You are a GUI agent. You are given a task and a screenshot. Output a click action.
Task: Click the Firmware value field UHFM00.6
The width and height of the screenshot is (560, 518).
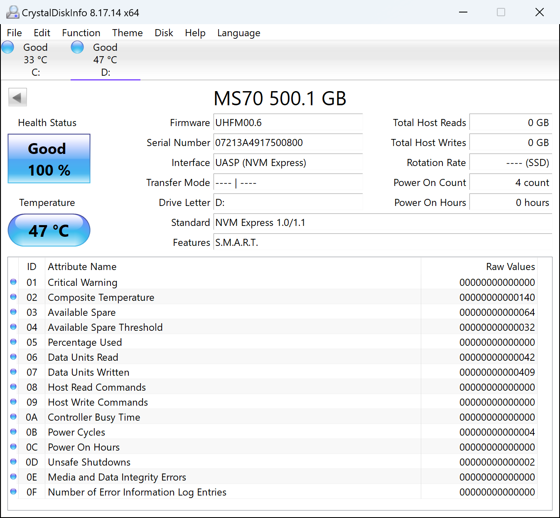pos(287,123)
